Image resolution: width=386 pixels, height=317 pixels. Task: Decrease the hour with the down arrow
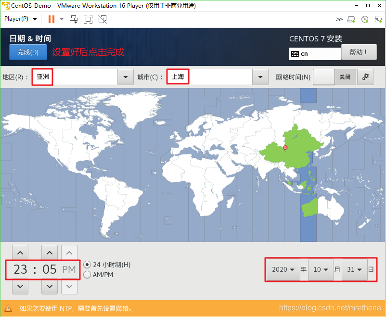pyautogui.click(x=20, y=287)
